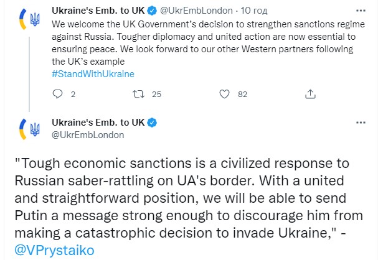Click display name 'Ukraine's Emb. to UK' in second tweet
This screenshot has width=378, height=260.
point(98,123)
